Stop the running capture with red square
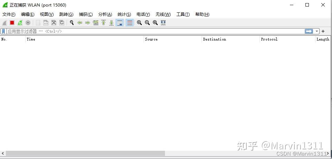332x159 pixels. [12, 23]
